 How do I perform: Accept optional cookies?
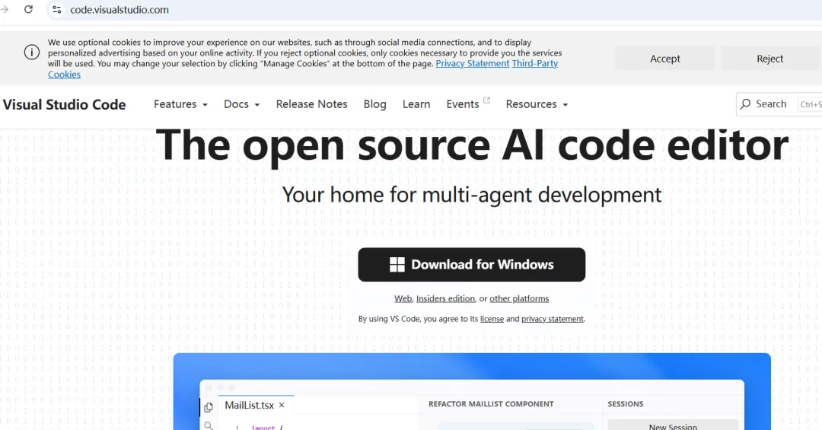[664, 59]
